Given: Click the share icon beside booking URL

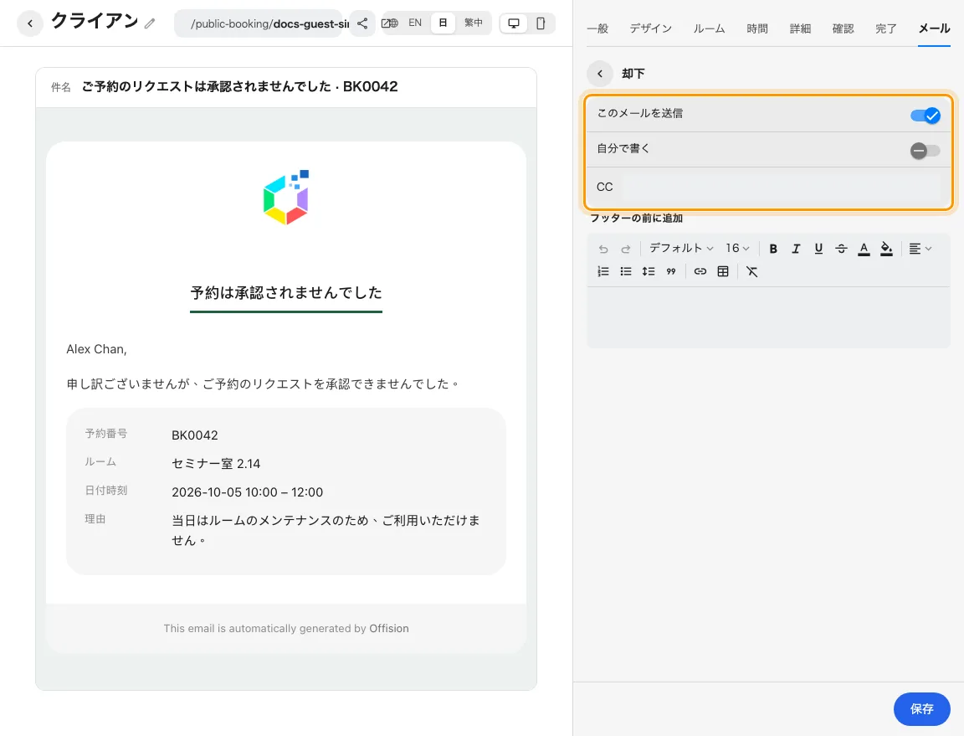Looking at the screenshot, I should (x=362, y=23).
